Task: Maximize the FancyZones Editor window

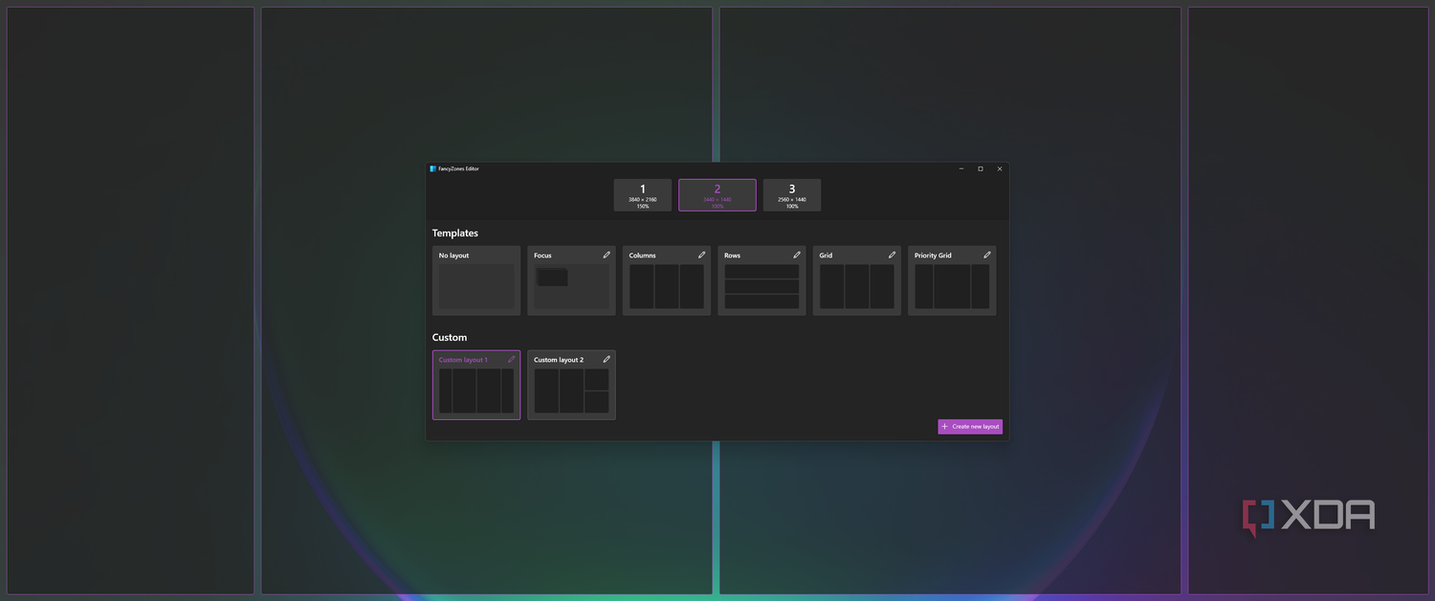Action: 981,168
